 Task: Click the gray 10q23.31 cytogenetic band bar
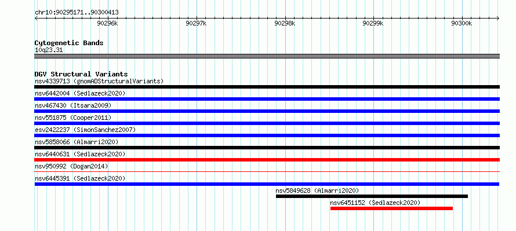[267, 56]
